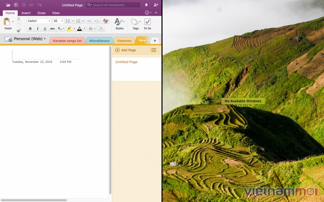Toggle subscript formatting
The image size is (324, 202).
[x=60, y=28]
